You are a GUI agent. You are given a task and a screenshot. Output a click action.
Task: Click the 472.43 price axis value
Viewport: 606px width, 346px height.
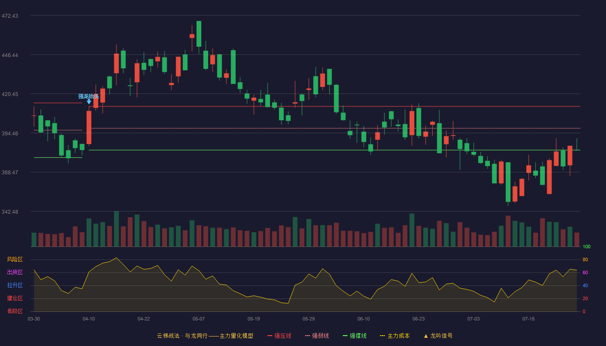(x=10, y=16)
